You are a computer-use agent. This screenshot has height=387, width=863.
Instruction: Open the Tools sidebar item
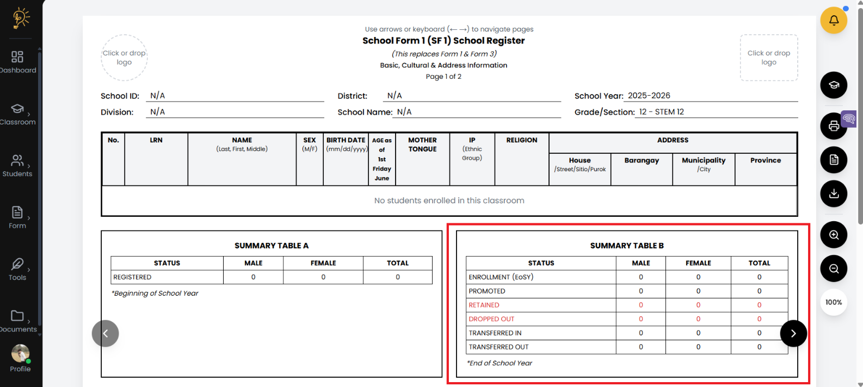click(18, 270)
